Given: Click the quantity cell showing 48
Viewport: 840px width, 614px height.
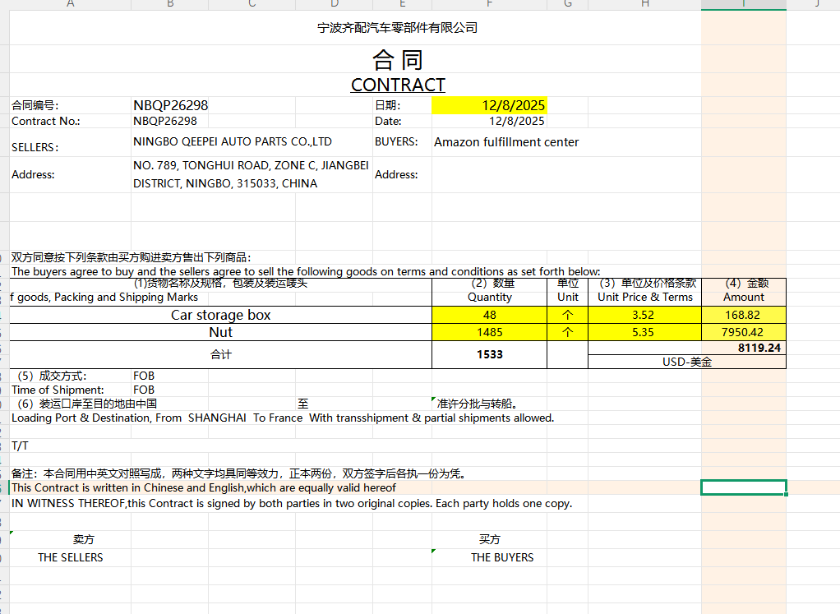Looking at the screenshot, I should pos(489,315).
